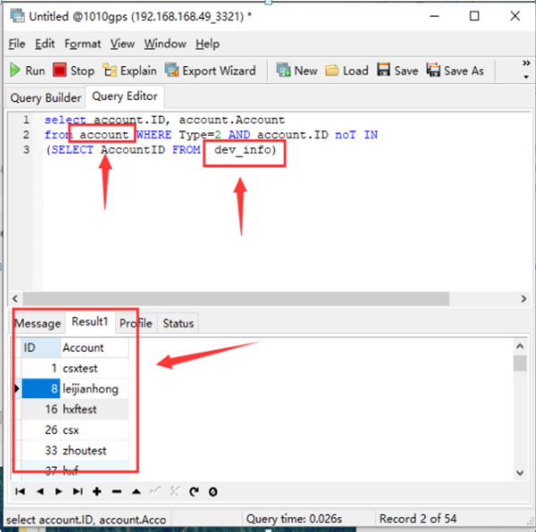Click the stop refresh circle-slash icon

click(213, 492)
